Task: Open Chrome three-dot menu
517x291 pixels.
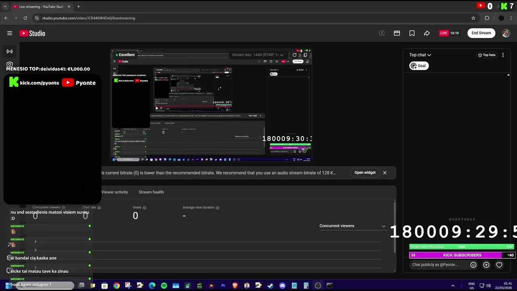Action: 512,18
